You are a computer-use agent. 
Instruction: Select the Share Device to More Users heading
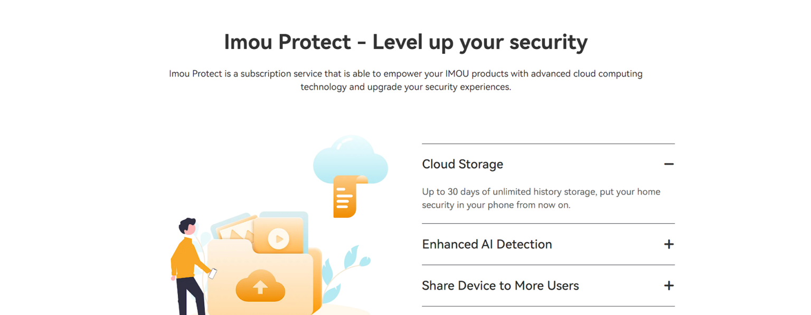coord(500,285)
